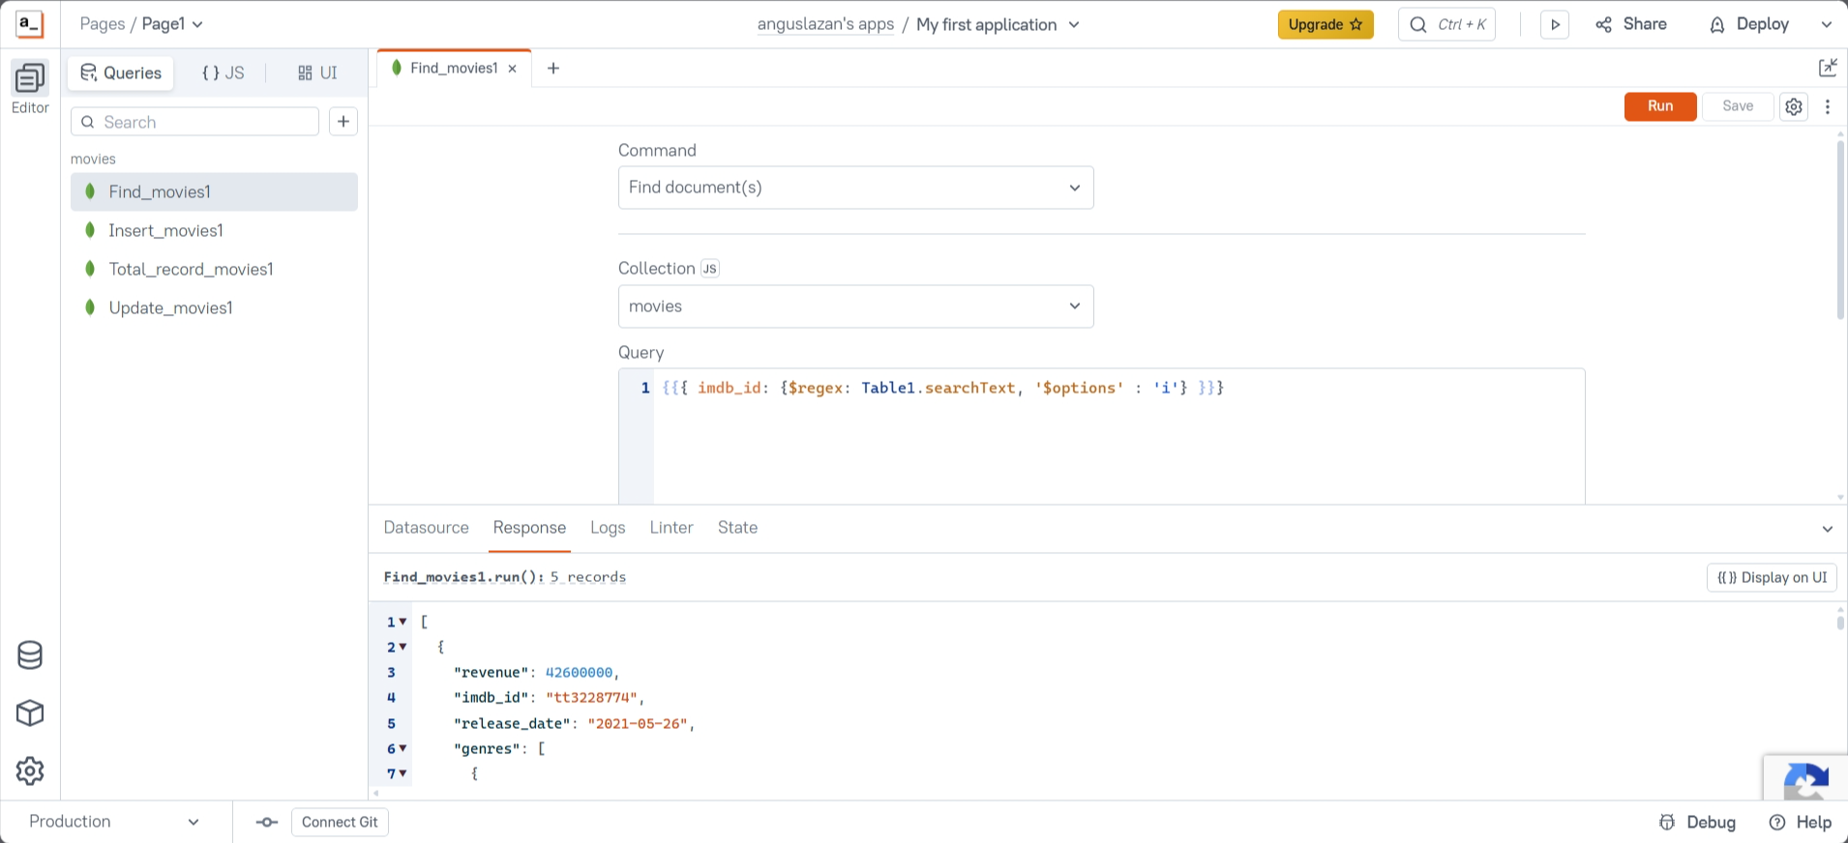Click the Git commit icon in footer

267,823
